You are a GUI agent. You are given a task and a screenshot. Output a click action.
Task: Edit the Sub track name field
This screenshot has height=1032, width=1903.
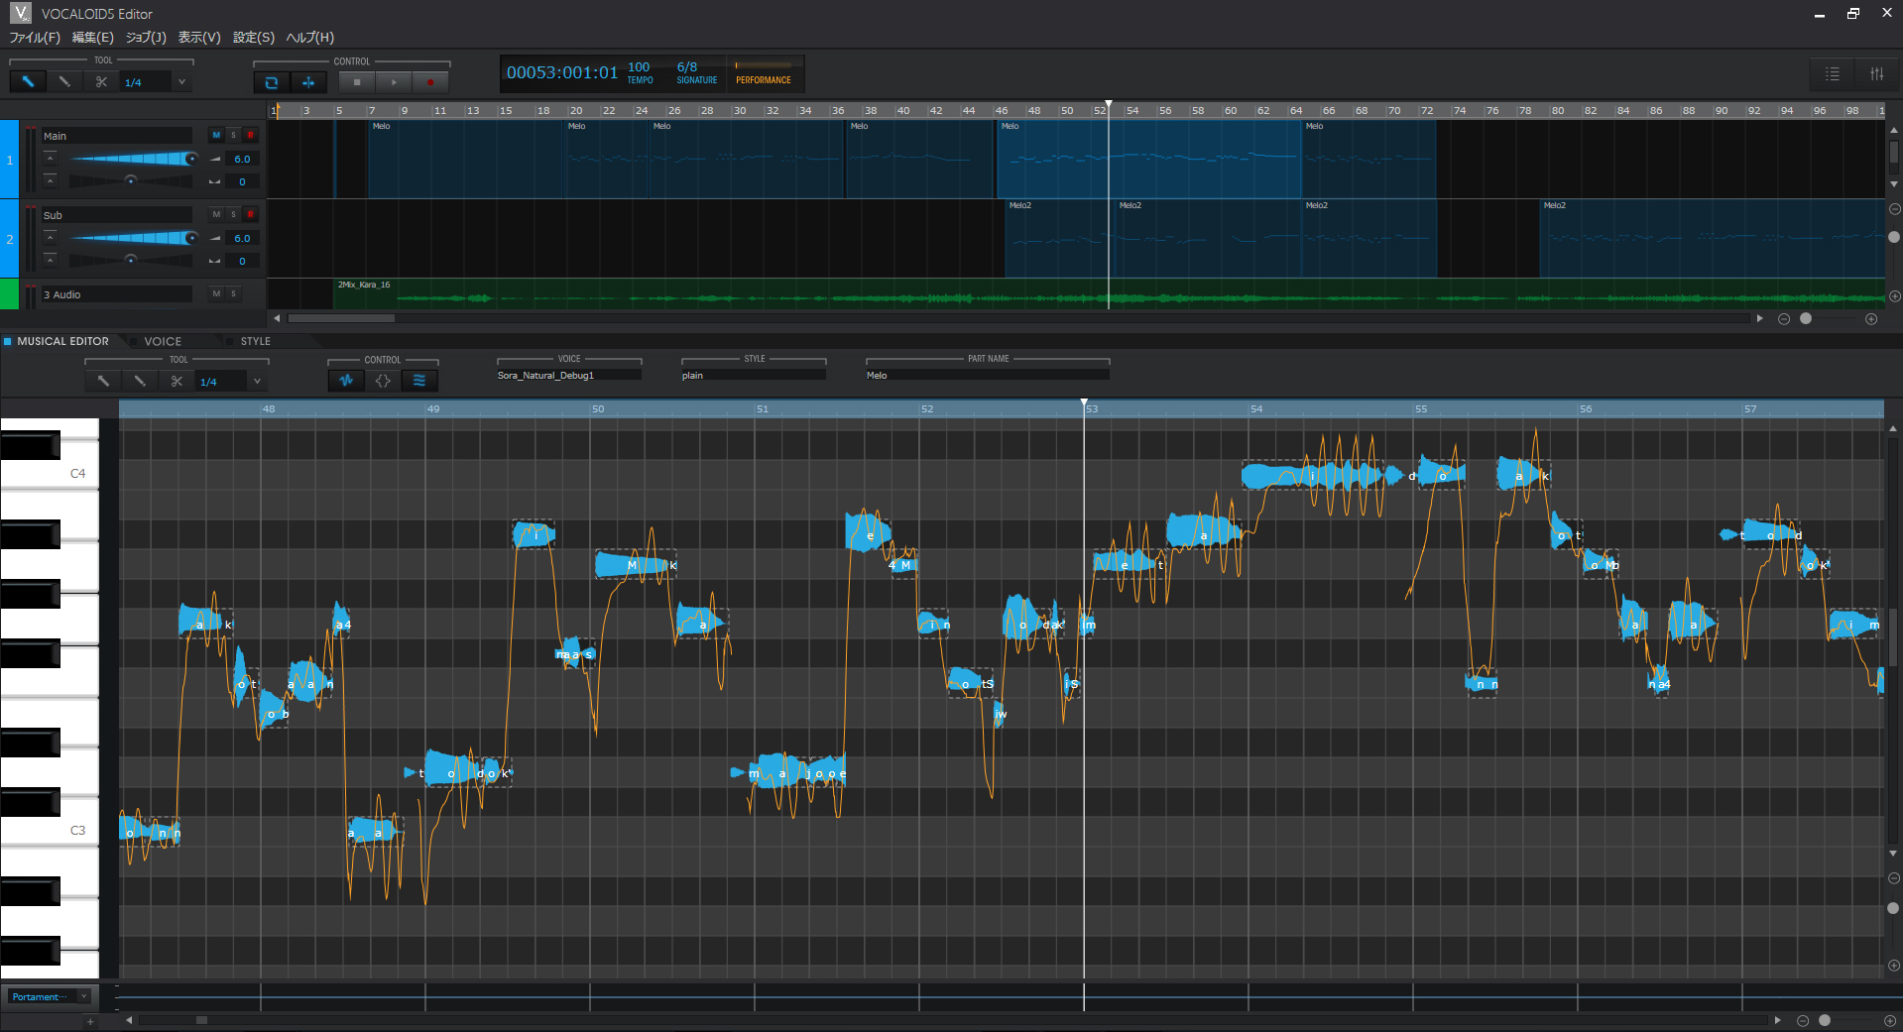pos(116,215)
